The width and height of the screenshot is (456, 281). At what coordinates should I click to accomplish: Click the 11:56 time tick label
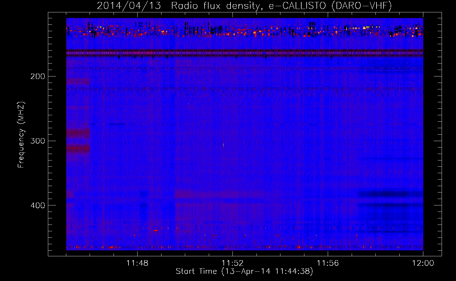(x=328, y=263)
